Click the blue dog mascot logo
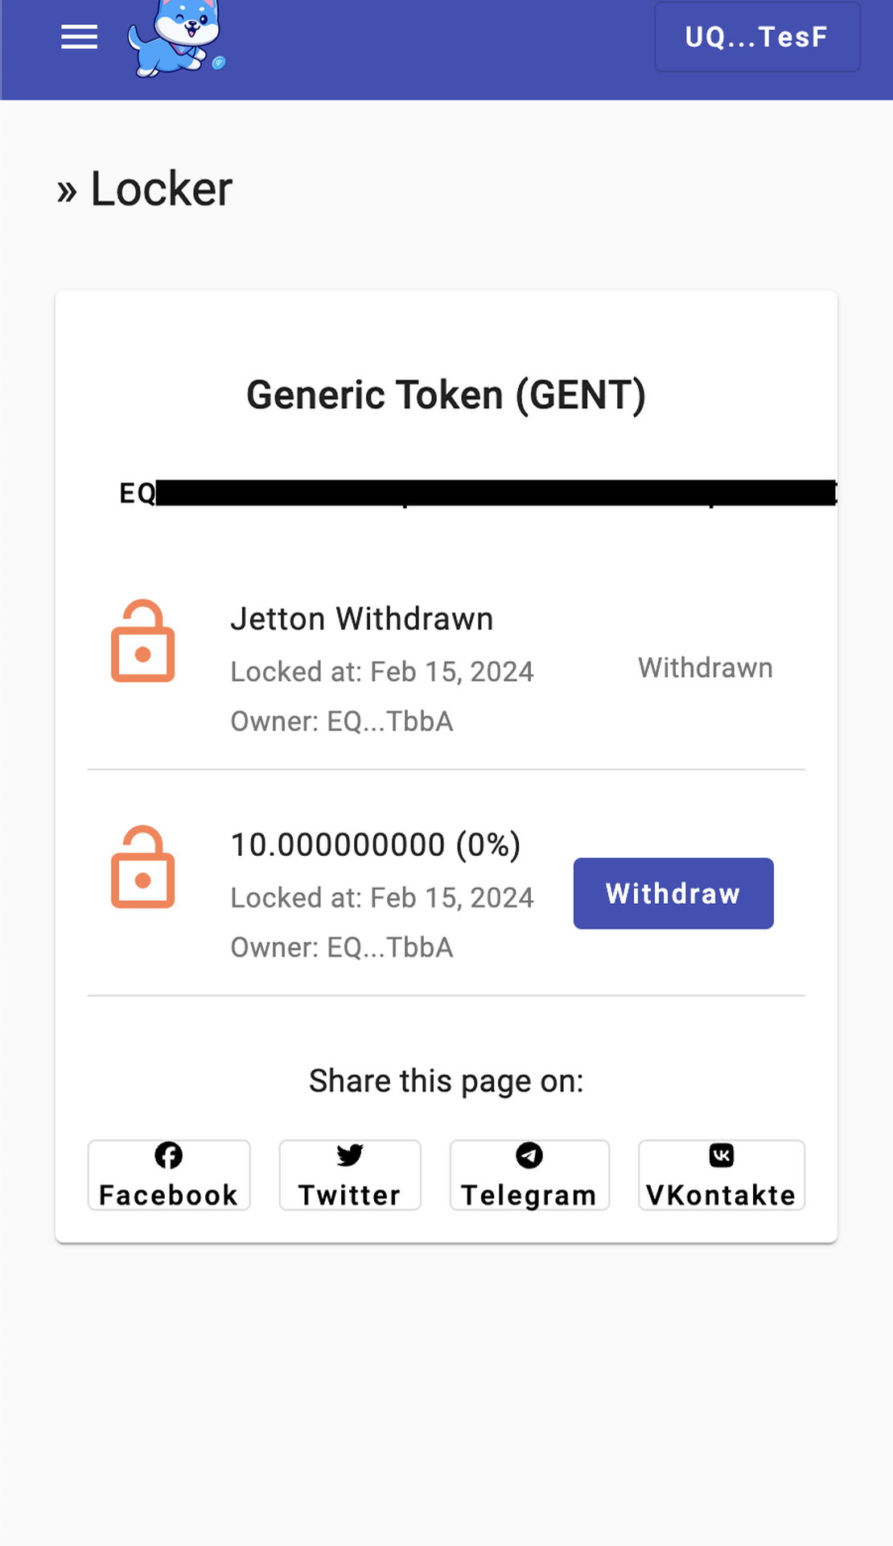 tap(176, 38)
